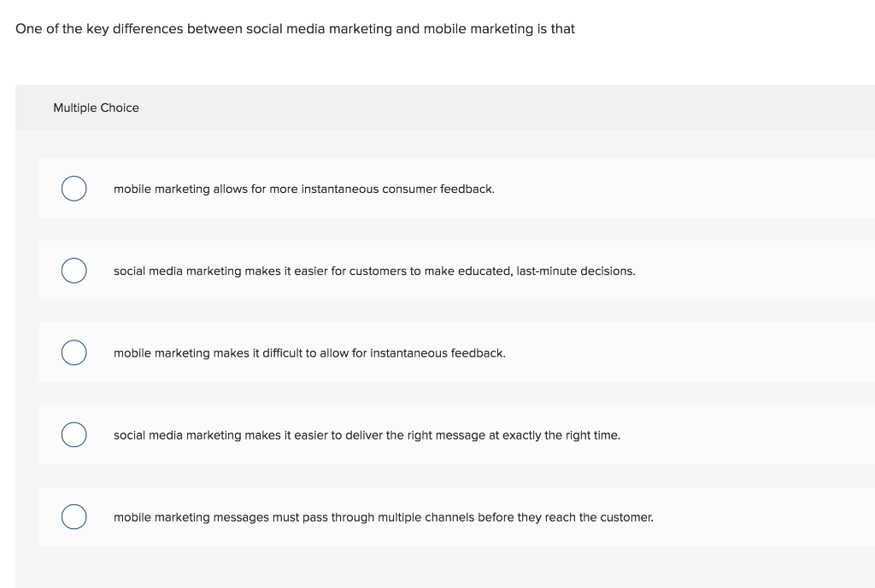The image size is (875, 588).
Task: Click the answer mentioning educated last-minute decisions
Action: (x=374, y=271)
